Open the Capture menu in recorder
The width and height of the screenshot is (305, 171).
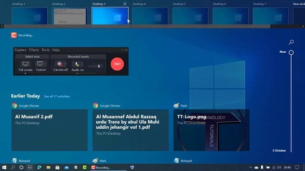20,50
